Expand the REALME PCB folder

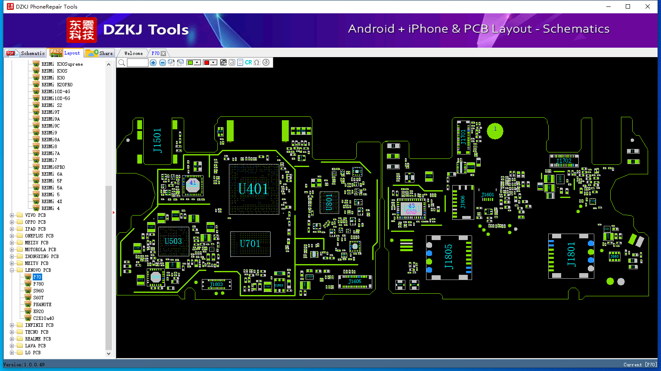point(12,339)
